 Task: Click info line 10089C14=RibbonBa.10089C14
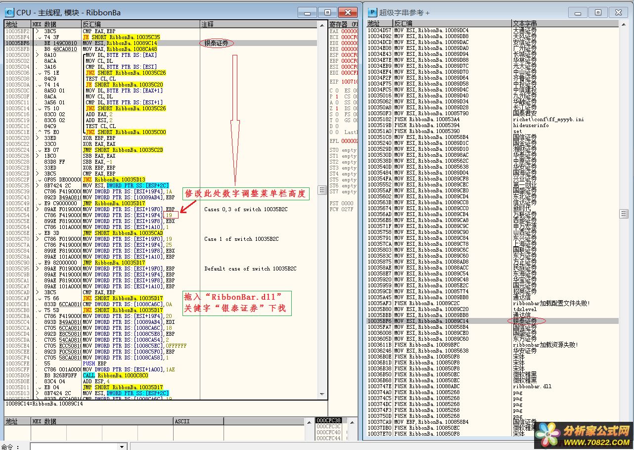click(x=44, y=404)
